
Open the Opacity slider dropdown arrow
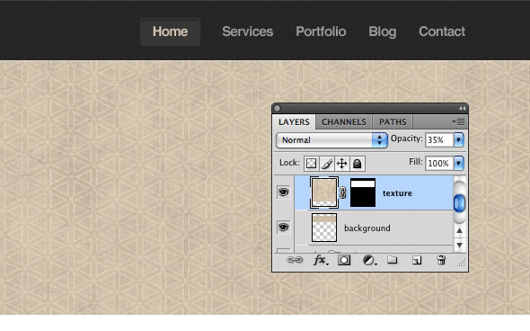(459, 139)
